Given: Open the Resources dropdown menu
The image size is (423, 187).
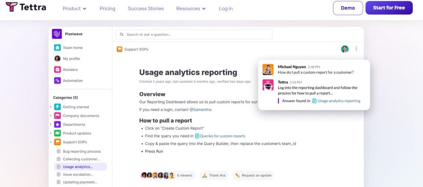Looking at the screenshot, I should click(x=191, y=9).
